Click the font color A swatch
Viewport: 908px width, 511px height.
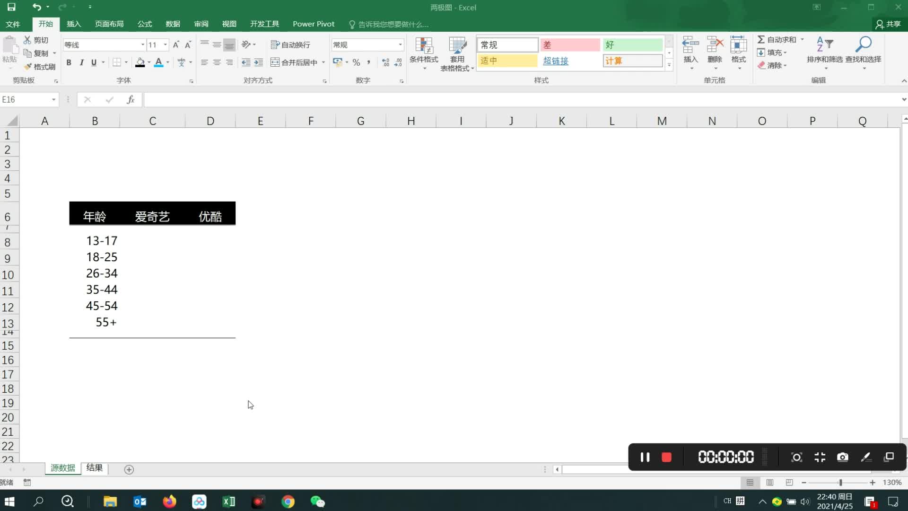point(158,62)
